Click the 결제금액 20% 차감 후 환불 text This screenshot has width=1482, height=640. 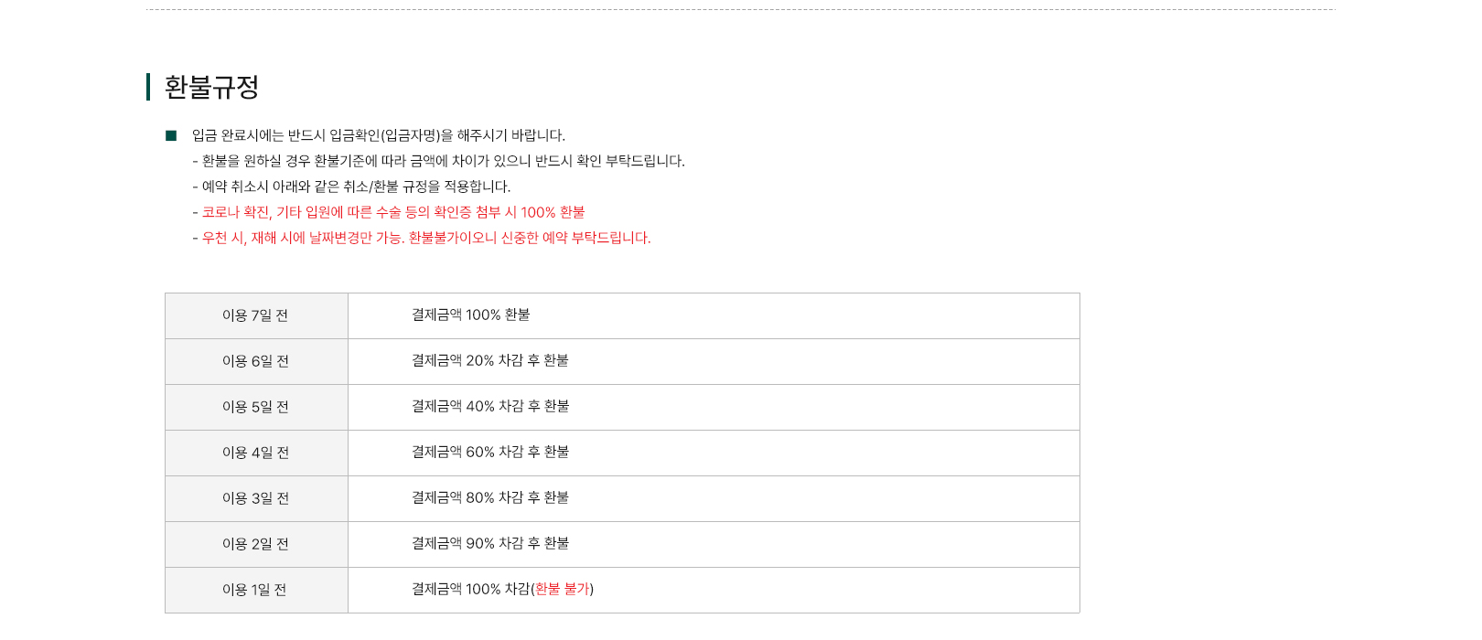[489, 360]
